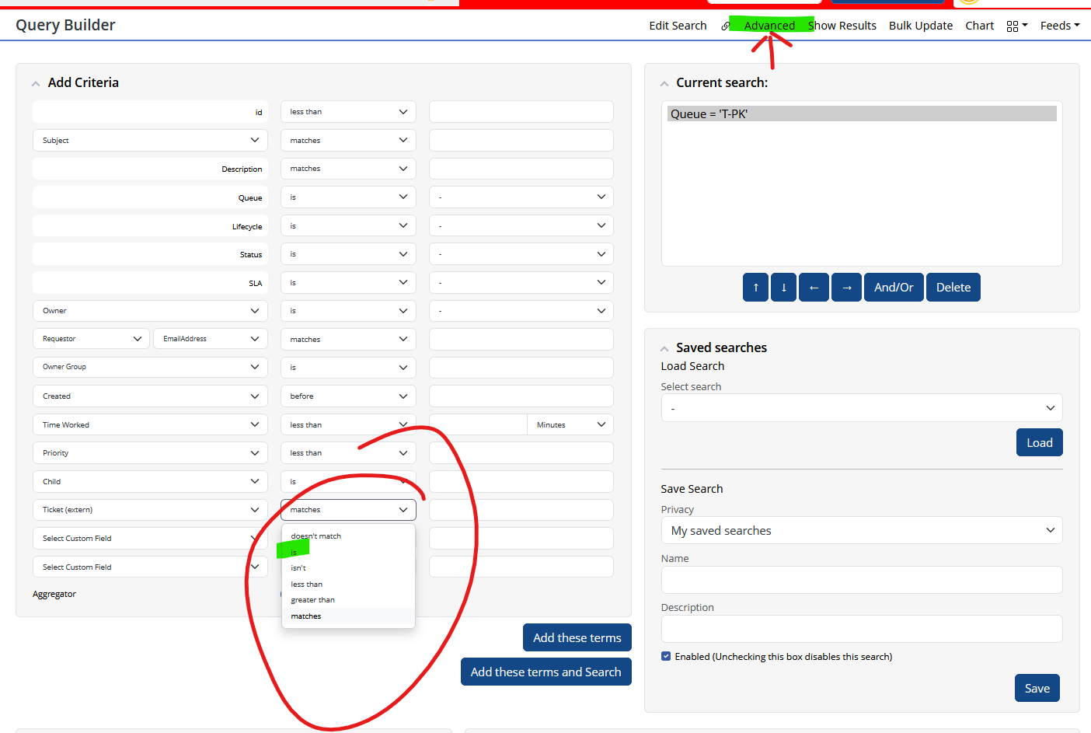
Task: Open the grid icon menu near Feeds
Action: coord(1016,26)
